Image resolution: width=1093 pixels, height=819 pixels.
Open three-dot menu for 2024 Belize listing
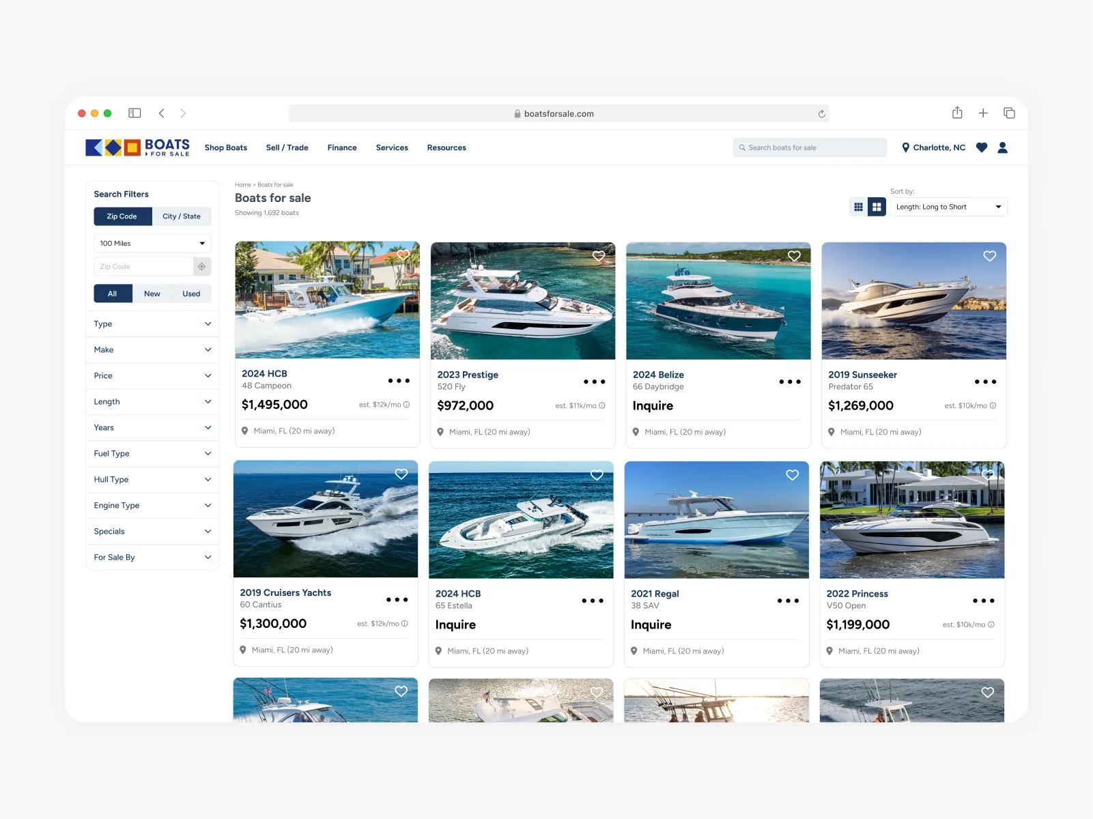click(x=789, y=382)
